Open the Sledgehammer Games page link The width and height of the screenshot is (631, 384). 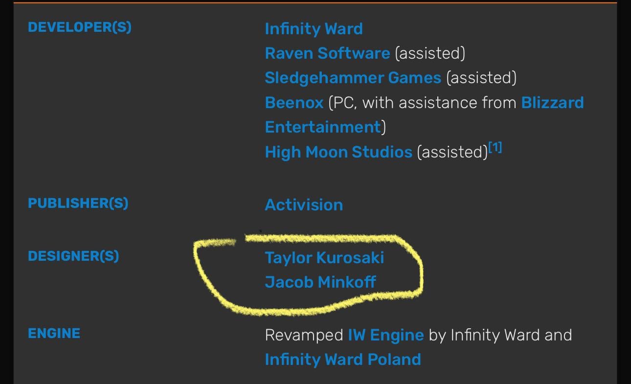(353, 78)
